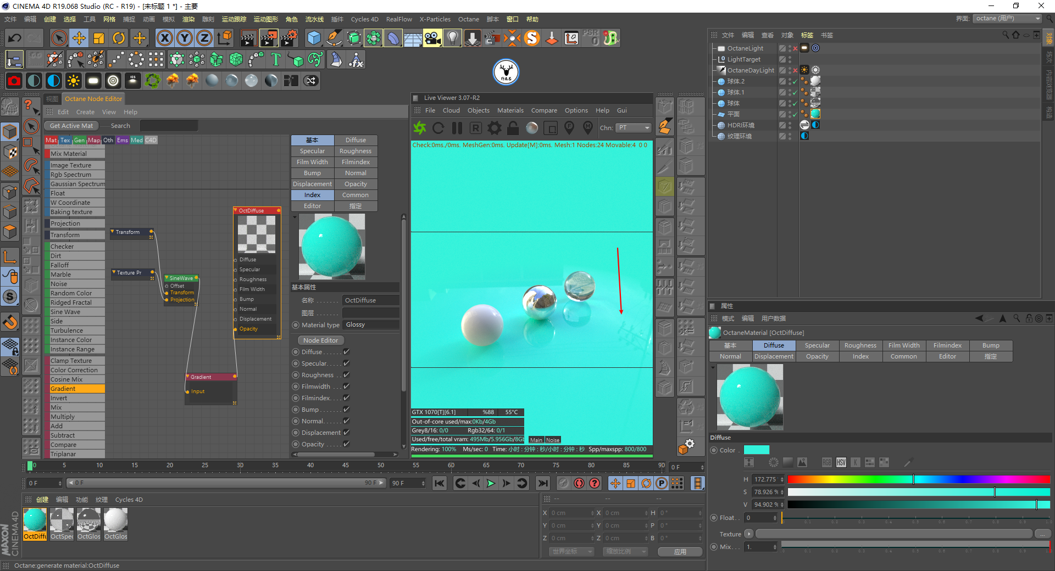This screenshot has height=571, width=1055.
Task: Click the 应用 apply button
Action: (x=680, y=552)
